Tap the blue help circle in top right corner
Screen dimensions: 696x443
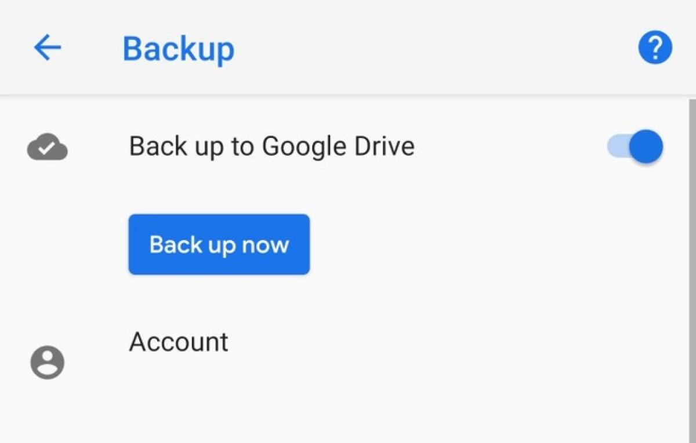coord(654,47)
